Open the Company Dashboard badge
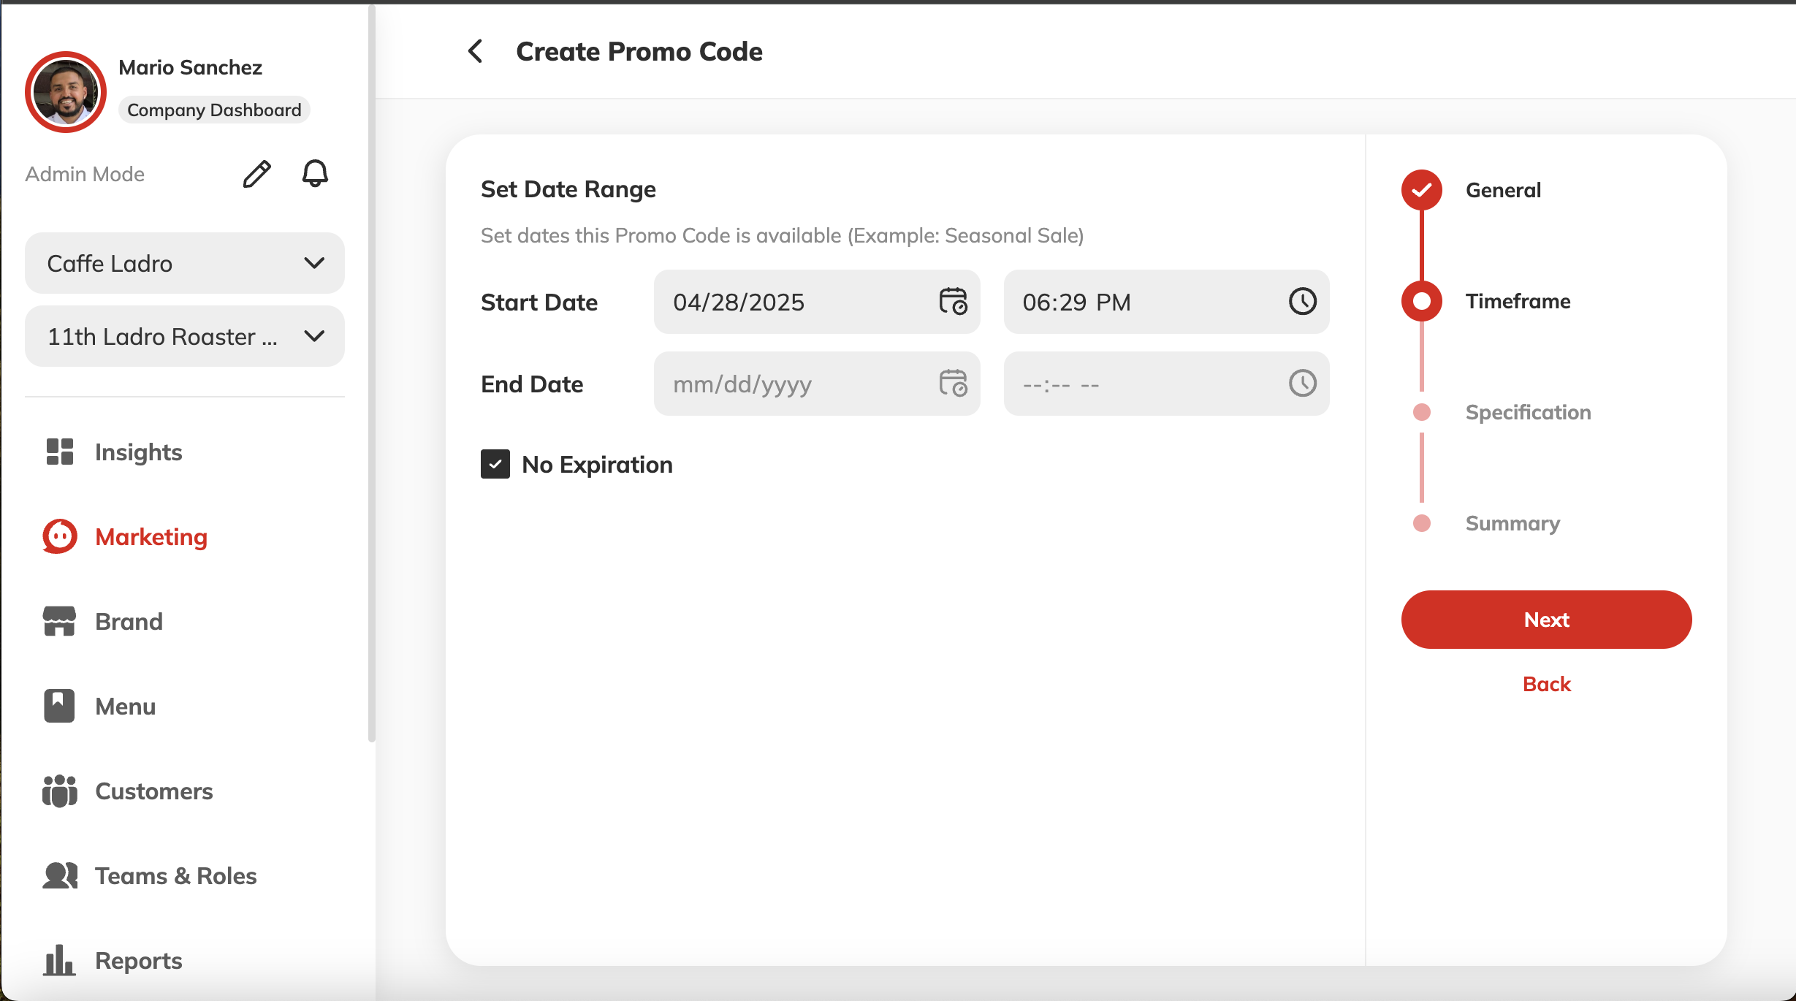Image resolution: width=1796 pixels, height=1001 pixels. tap(214, 110)
